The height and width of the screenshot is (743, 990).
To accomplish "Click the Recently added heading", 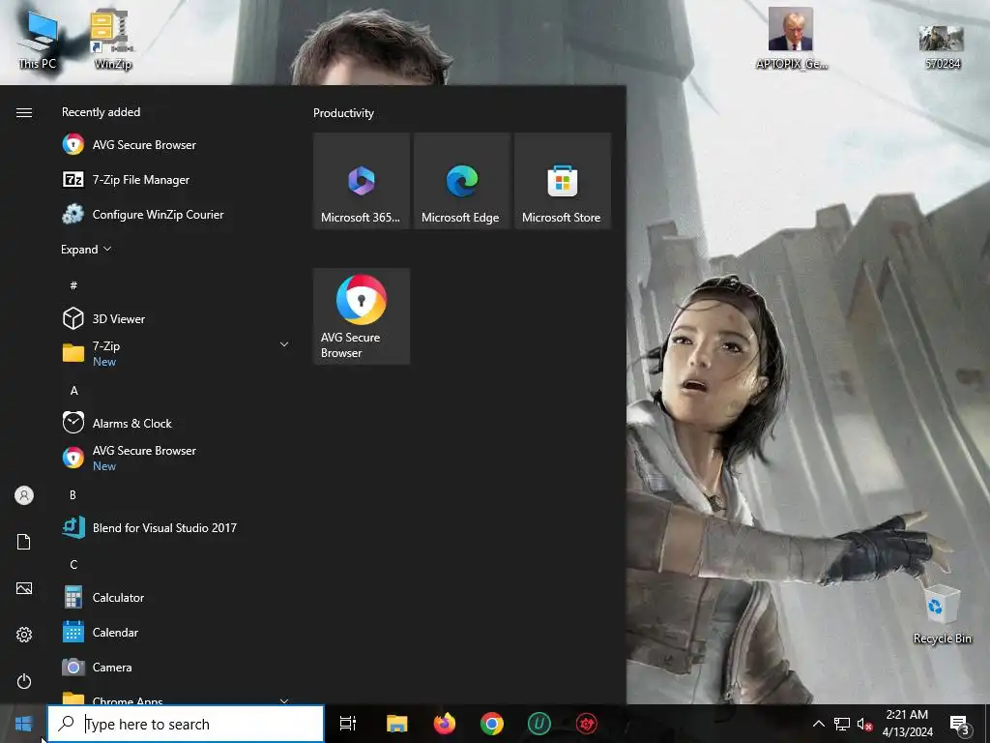I will pos(101,112).
